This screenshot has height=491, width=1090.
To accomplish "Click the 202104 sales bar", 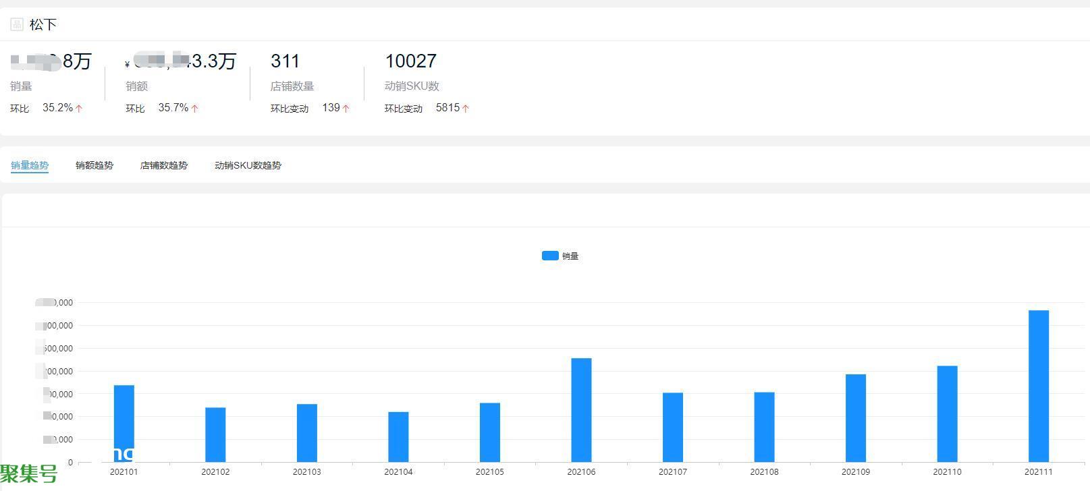I will pyautogui.click(x=398, y=437).
